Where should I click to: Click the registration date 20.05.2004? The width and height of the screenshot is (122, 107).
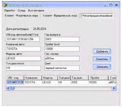coord(40,29)
